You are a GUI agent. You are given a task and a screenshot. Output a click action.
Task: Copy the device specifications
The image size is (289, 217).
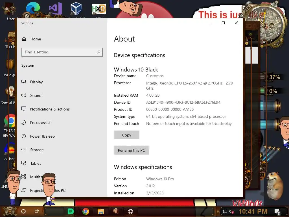click(x=127, y=135)
